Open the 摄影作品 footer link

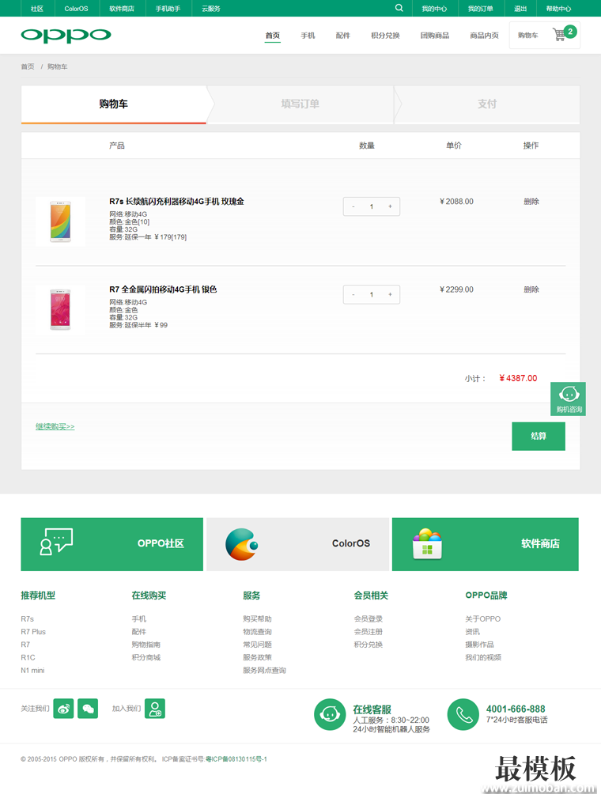click(x=479, y=645)
